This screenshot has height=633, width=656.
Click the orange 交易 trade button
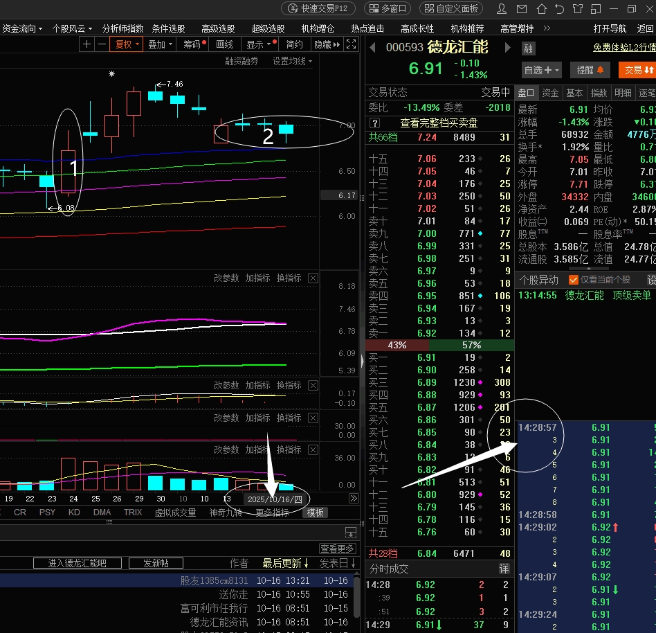point(637,70)
